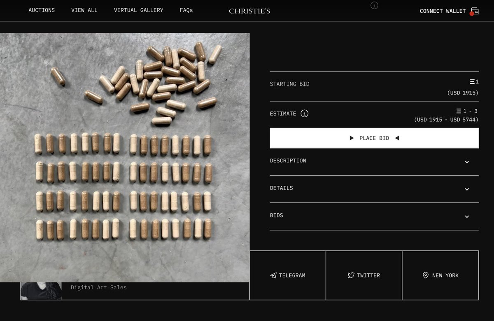Open the Telegram link

click(288, 275)
